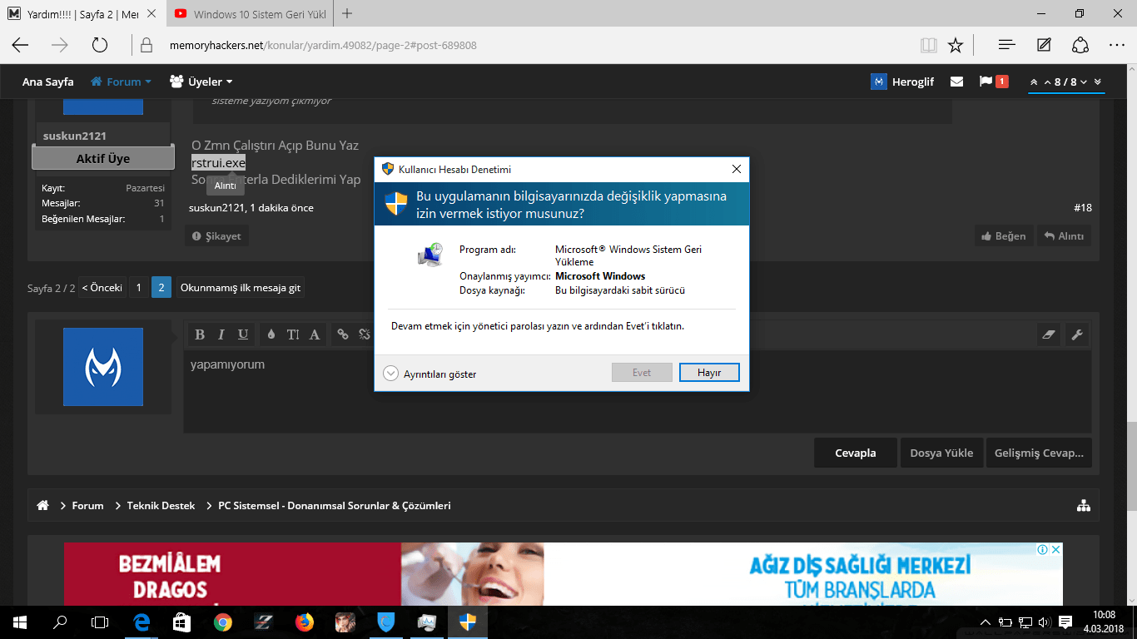Open the font size tool in editor
This screenshot has width=1137, height=639.
pyautogui.click(x=293, y=334)
